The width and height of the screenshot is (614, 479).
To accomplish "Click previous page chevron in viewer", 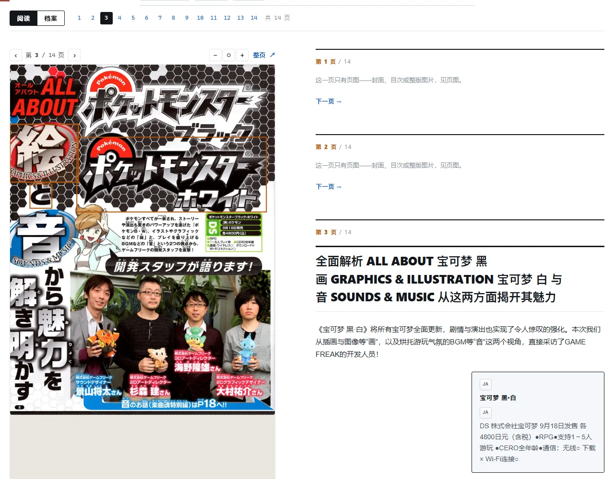I will [16, 55].
